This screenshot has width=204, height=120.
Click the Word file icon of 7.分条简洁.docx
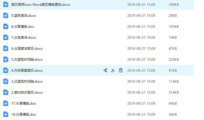coord(6,37)
